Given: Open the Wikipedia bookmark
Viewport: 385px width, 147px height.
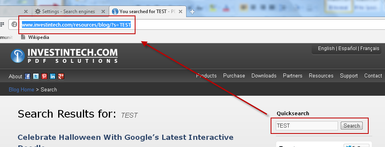Looking at the screenshot, I should tap(35, 37).
